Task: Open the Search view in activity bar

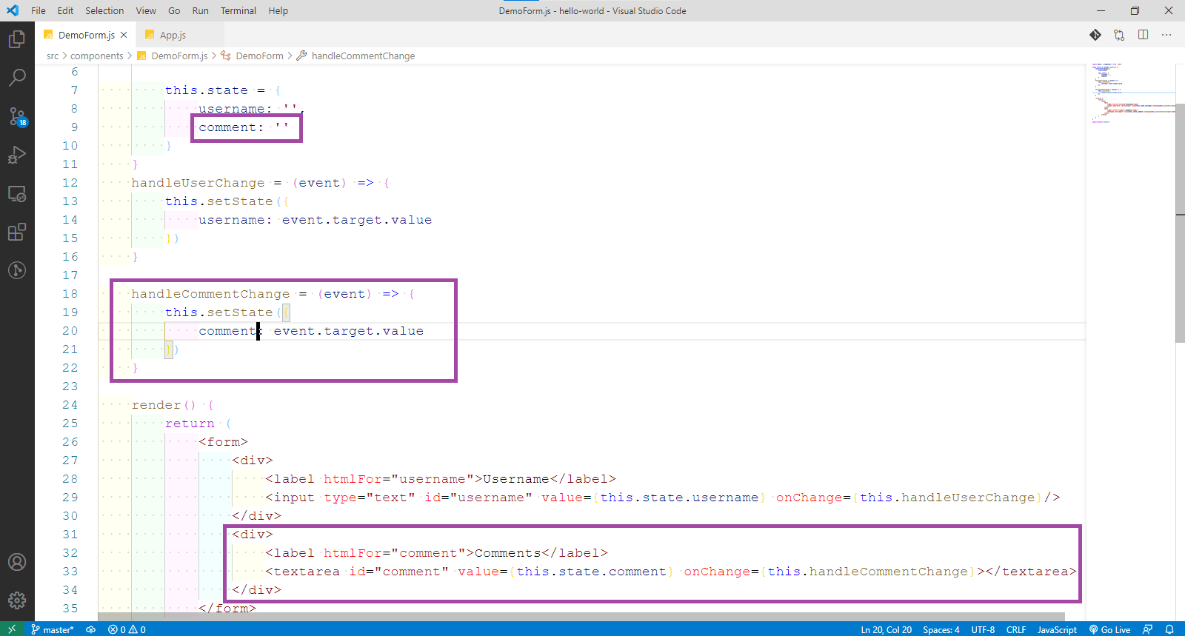Action: coord(17,77)
